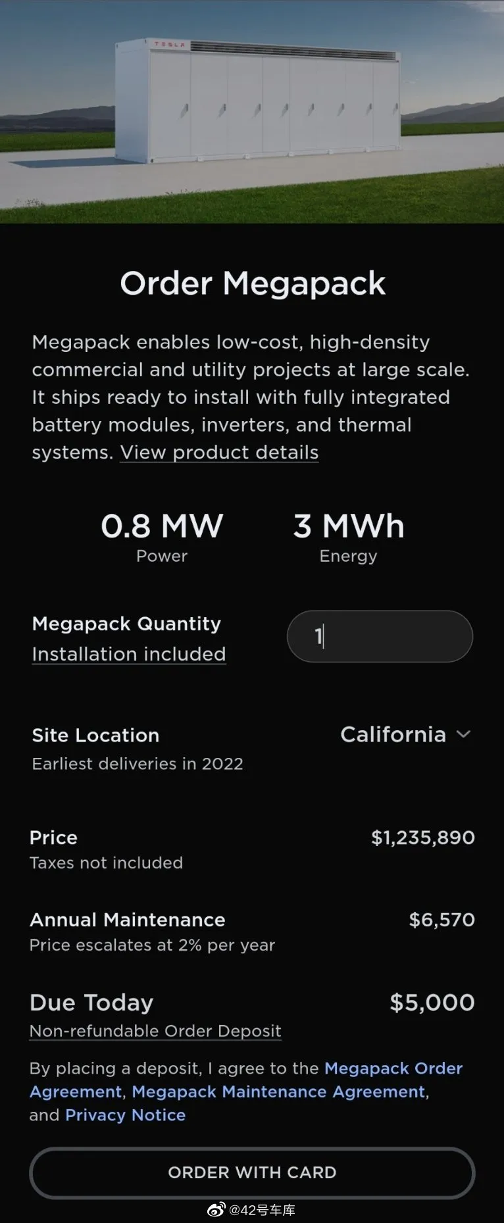Click the Megapack product image
This screenshot has height=1223, width=504.
(252, 111)
